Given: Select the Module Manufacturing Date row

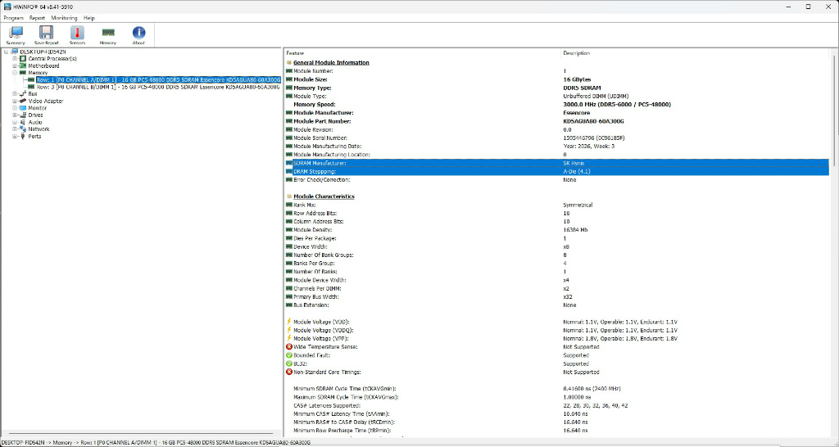Looking at the screenshot, I should 556,146.
